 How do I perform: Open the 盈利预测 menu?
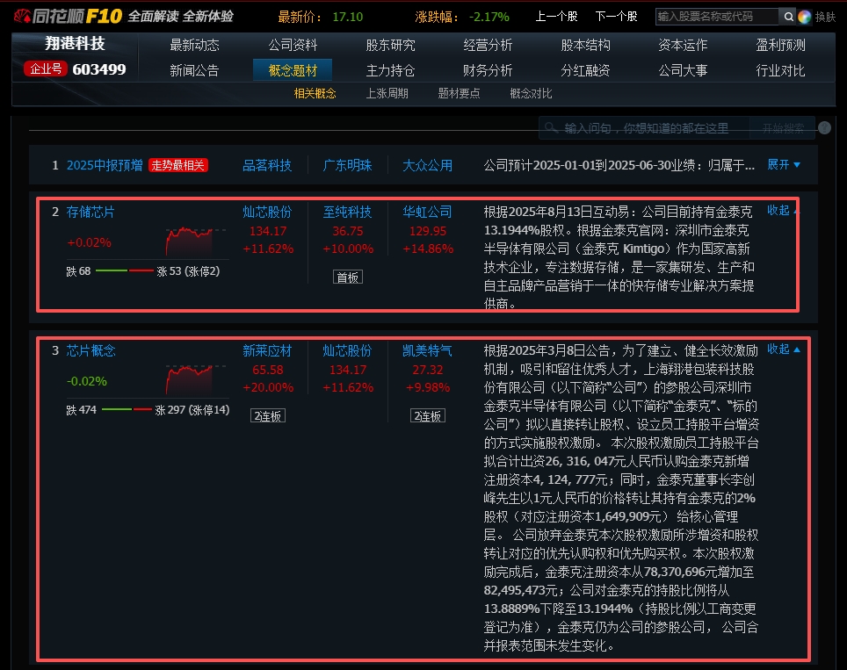tap(780, 45)
